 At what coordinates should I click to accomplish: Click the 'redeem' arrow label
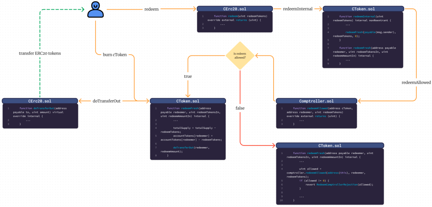coord(151,9)
